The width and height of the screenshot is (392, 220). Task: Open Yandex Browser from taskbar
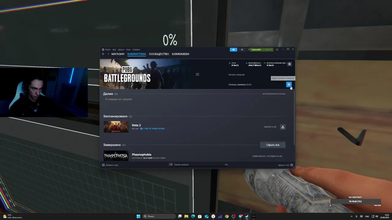pyautogui.click(x=213, y=216)
